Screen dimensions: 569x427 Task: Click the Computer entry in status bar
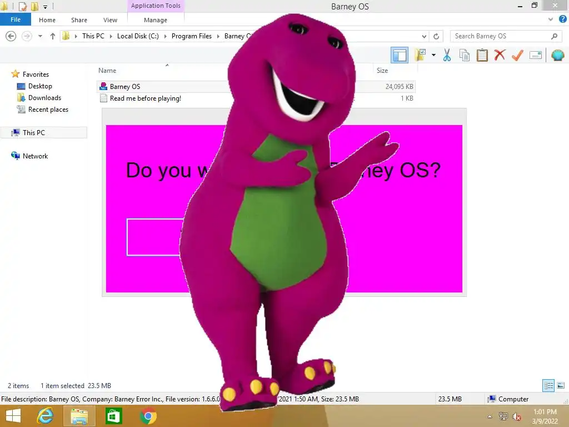coord(509,399)
